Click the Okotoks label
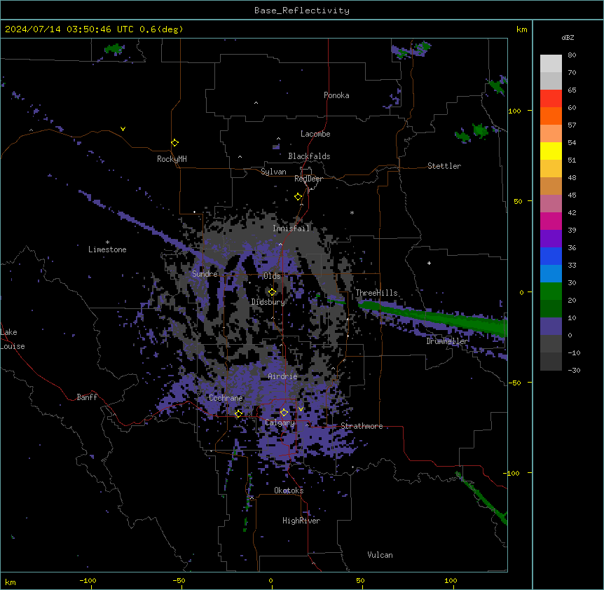Image resolution: width=604 pixels, height=590 pixels. 289,490
